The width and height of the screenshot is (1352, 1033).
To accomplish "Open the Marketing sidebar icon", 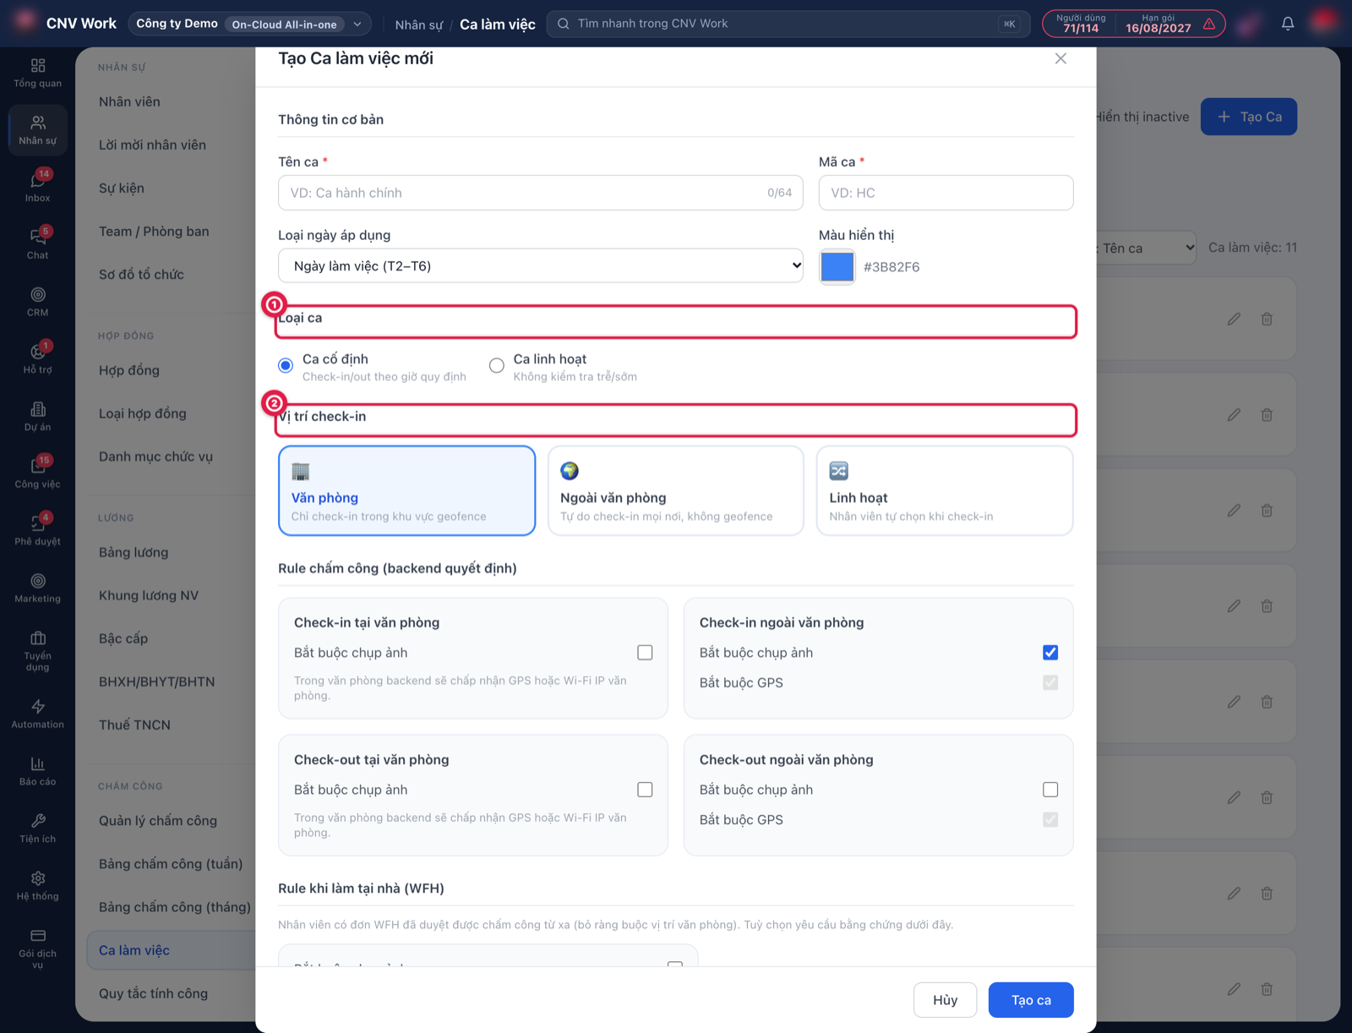I will pyautogui.click(x=37, y=588).
